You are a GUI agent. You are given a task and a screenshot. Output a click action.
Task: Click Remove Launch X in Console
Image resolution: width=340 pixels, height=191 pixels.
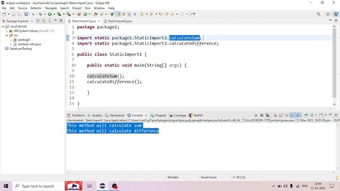[x=262, y=115]
